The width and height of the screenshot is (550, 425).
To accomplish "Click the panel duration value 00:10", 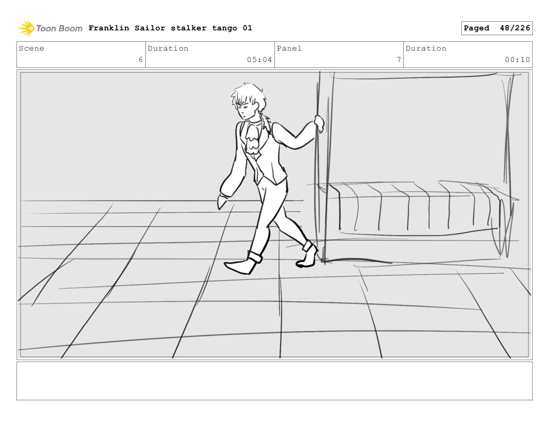I will [517, 60].
